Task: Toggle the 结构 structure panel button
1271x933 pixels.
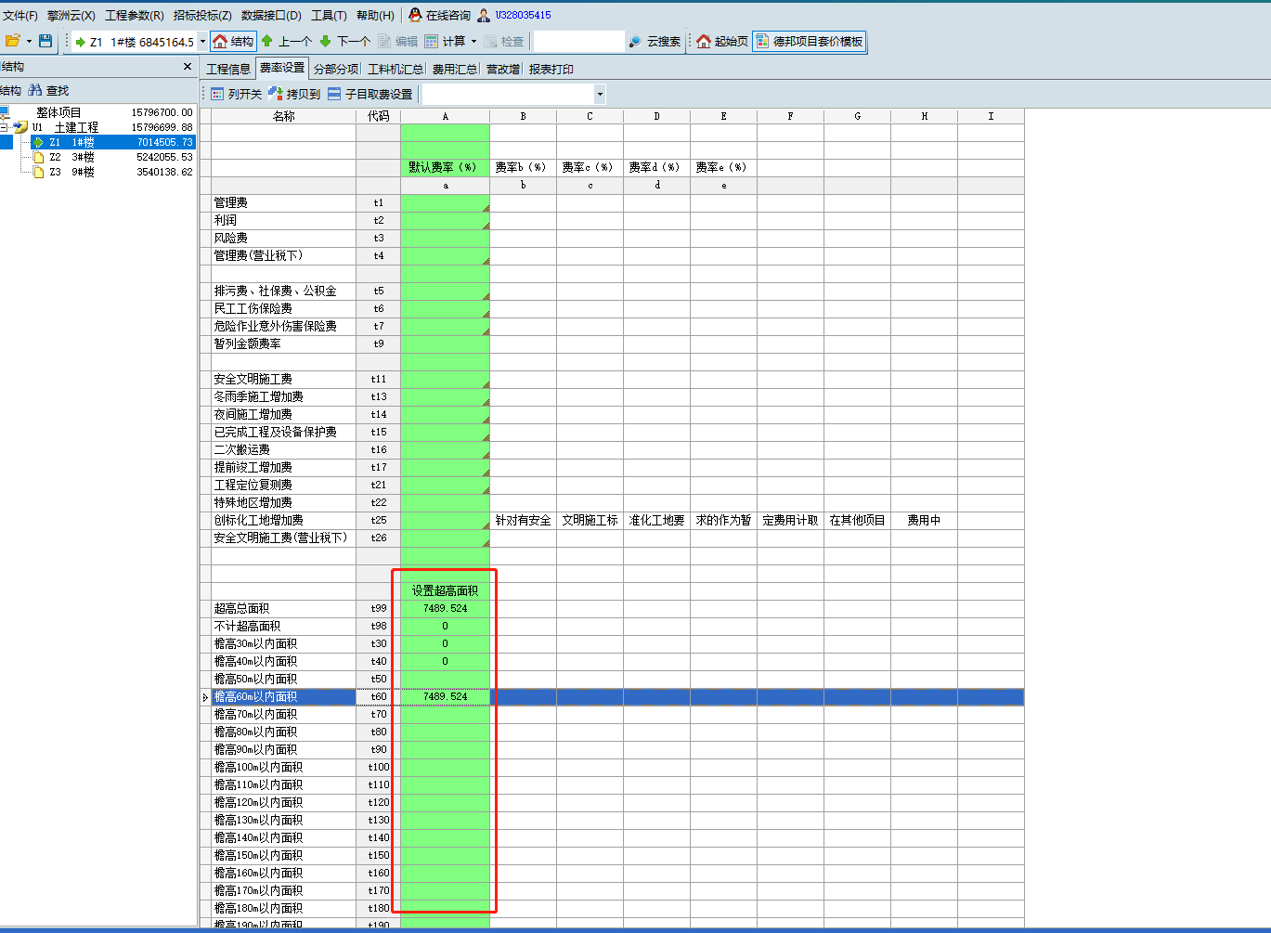Action: click(x=233, y=41)
